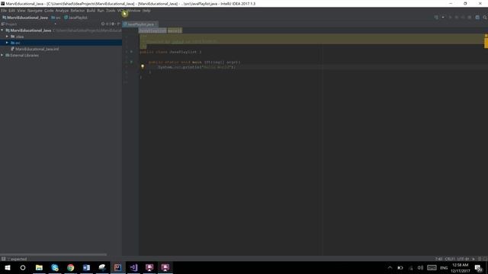Image resolution: width=488 pixels, height=274 pixels.
Task: Click the cursor position indicator in status bar
Action: pyautogui.click(x=439, y=259)
